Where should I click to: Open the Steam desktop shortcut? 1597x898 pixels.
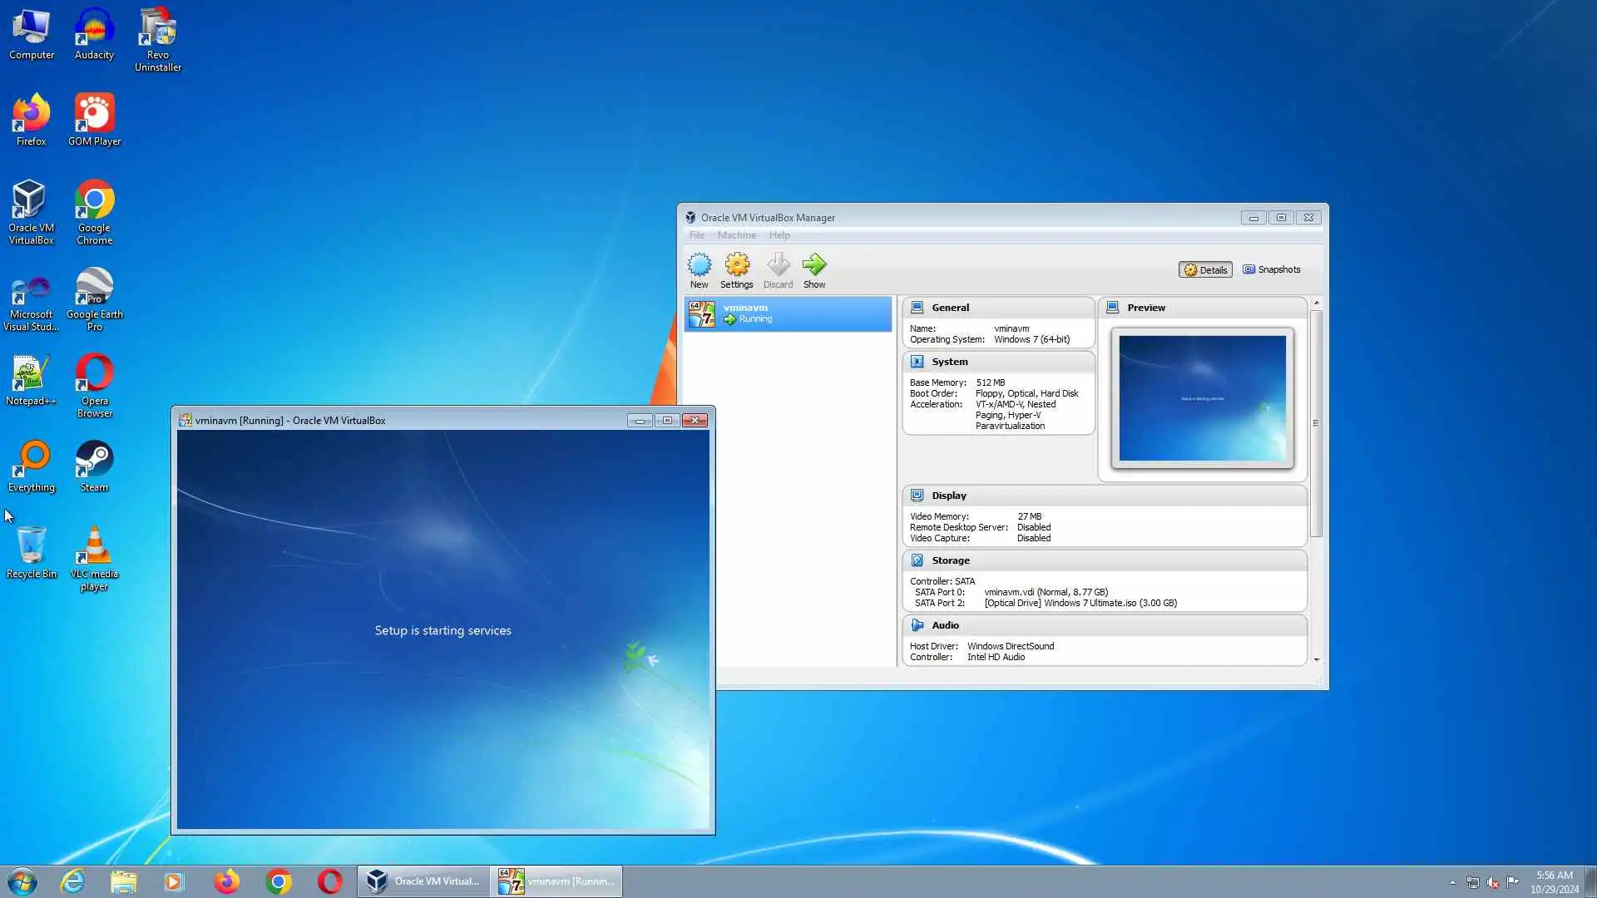(94, 461)
